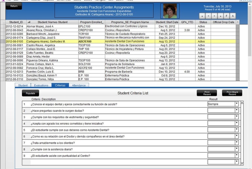Click the Print Record button
The height and width of the screenshot is (169, 252).
(207, 93)
